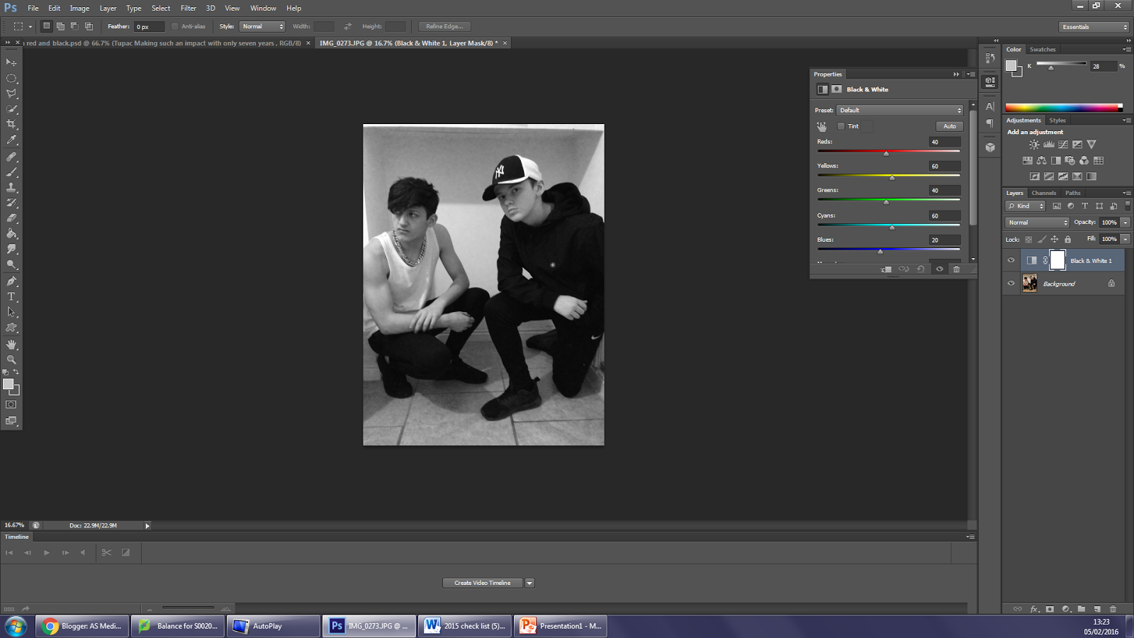The height and width of the screenshot is (638, 1134).
Task: Toggle layer filtering switch on or off
Action: [x=1127, y=206]
